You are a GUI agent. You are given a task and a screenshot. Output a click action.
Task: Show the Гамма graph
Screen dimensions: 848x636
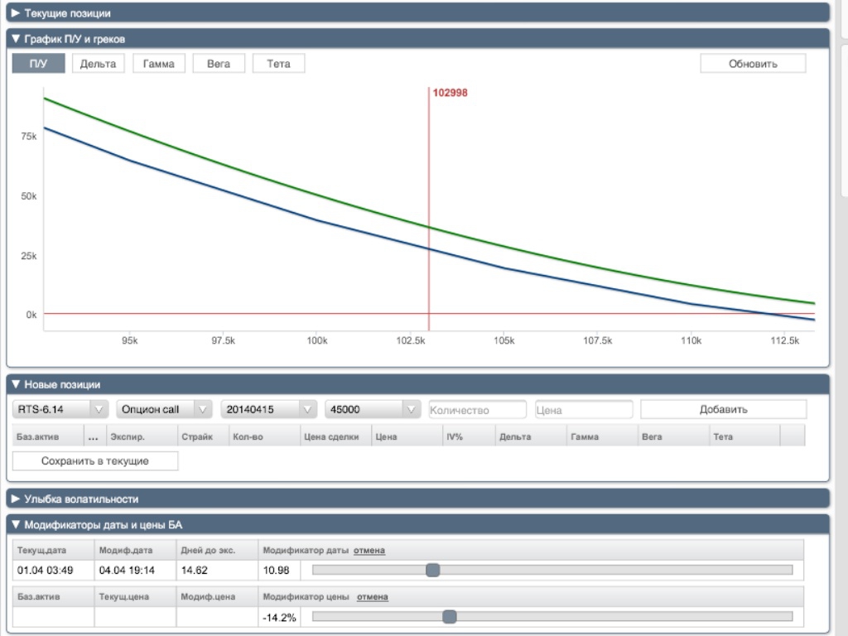pyautogui.click(x=158, y=64)
